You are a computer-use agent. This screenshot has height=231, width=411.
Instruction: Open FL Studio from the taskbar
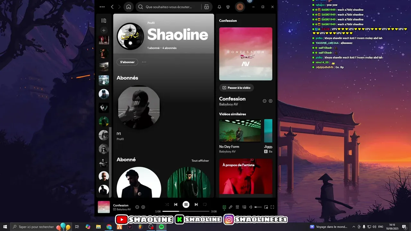tap(140, 227)
